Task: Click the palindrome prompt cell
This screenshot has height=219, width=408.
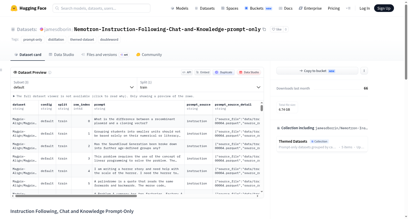Action: point(138,183)
